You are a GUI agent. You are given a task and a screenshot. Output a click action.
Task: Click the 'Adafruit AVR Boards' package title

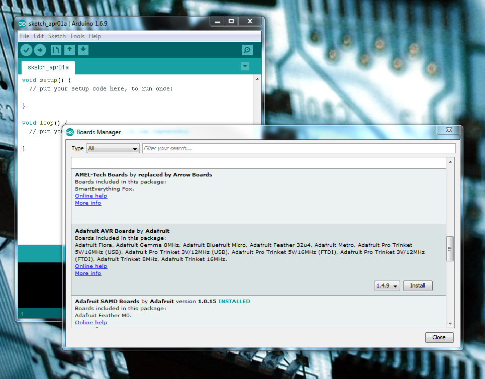105,231
